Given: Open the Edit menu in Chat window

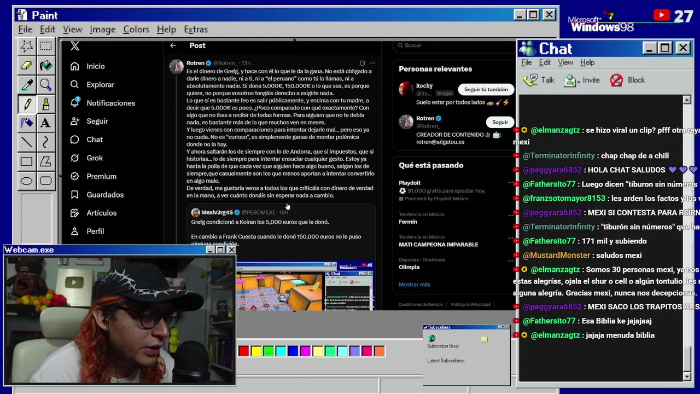Looking at the screenshot, I should click(545, 62).
